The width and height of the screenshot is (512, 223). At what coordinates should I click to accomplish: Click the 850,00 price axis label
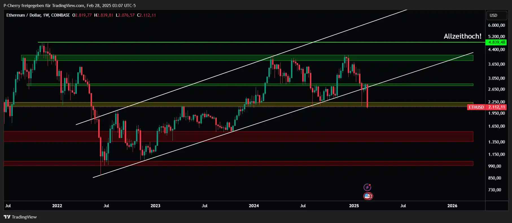(x=495, y=178)
